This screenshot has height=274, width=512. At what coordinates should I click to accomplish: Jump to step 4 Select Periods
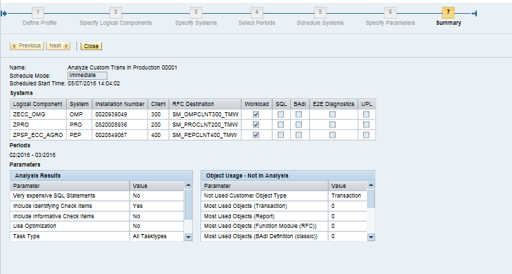pos(256,12)
